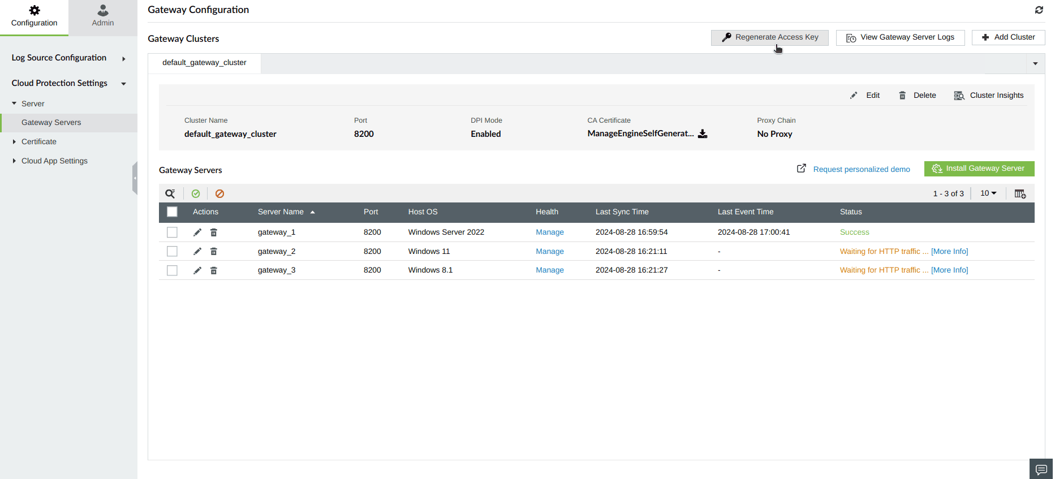Download the CA Certificate

pos(703,134)
